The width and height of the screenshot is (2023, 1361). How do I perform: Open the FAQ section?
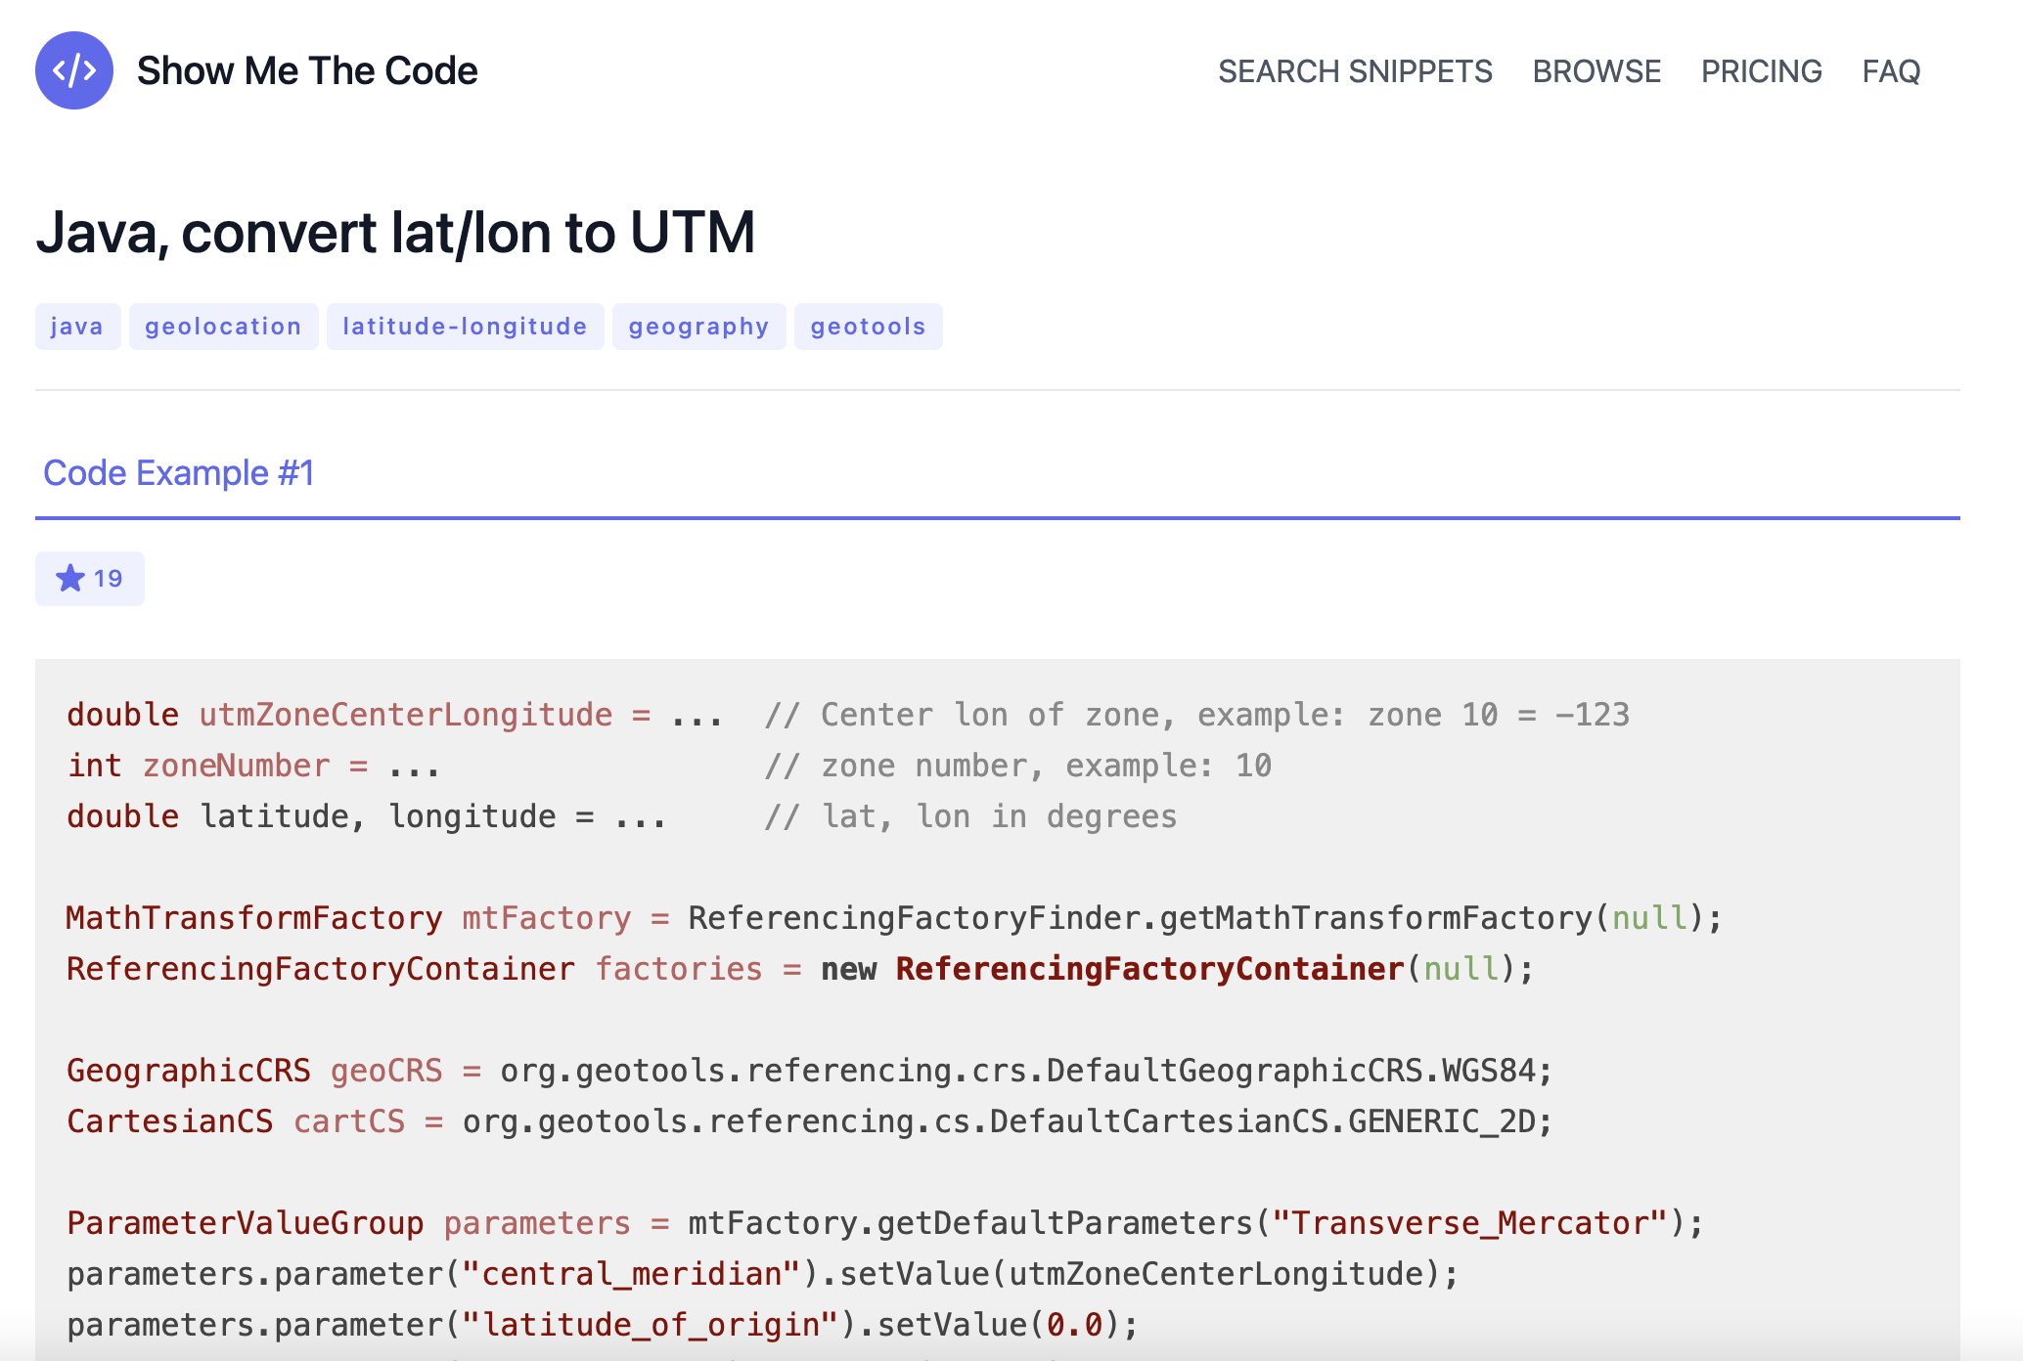[1890, 71]
